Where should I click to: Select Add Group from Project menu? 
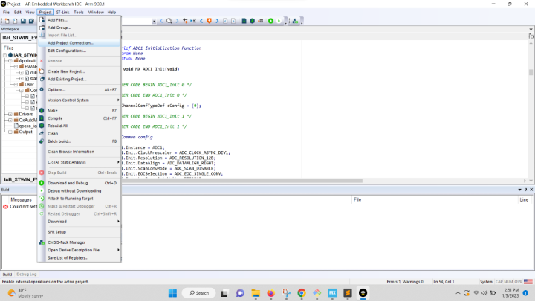point(80,28)
